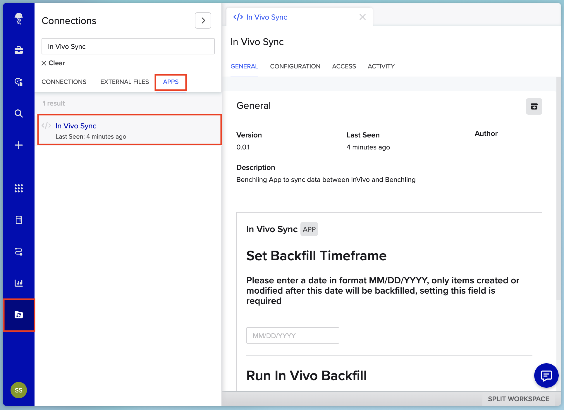
Task: Select the CONFIGURATION tab
Action: 295,66
